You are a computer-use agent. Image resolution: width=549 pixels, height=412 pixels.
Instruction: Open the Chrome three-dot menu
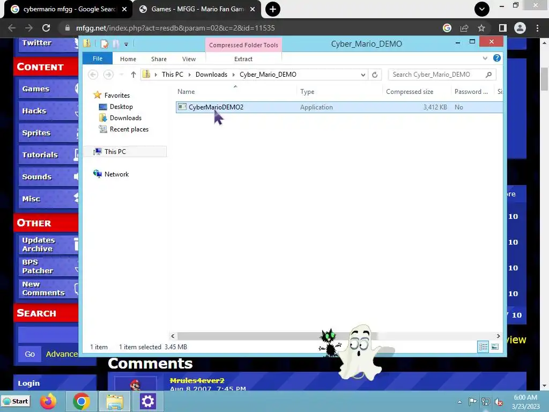[x=537, y=28]
